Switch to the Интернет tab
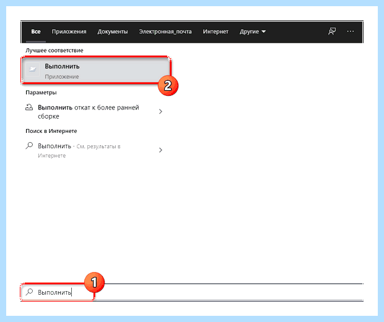The image size is (384, 322). (216, 32)
